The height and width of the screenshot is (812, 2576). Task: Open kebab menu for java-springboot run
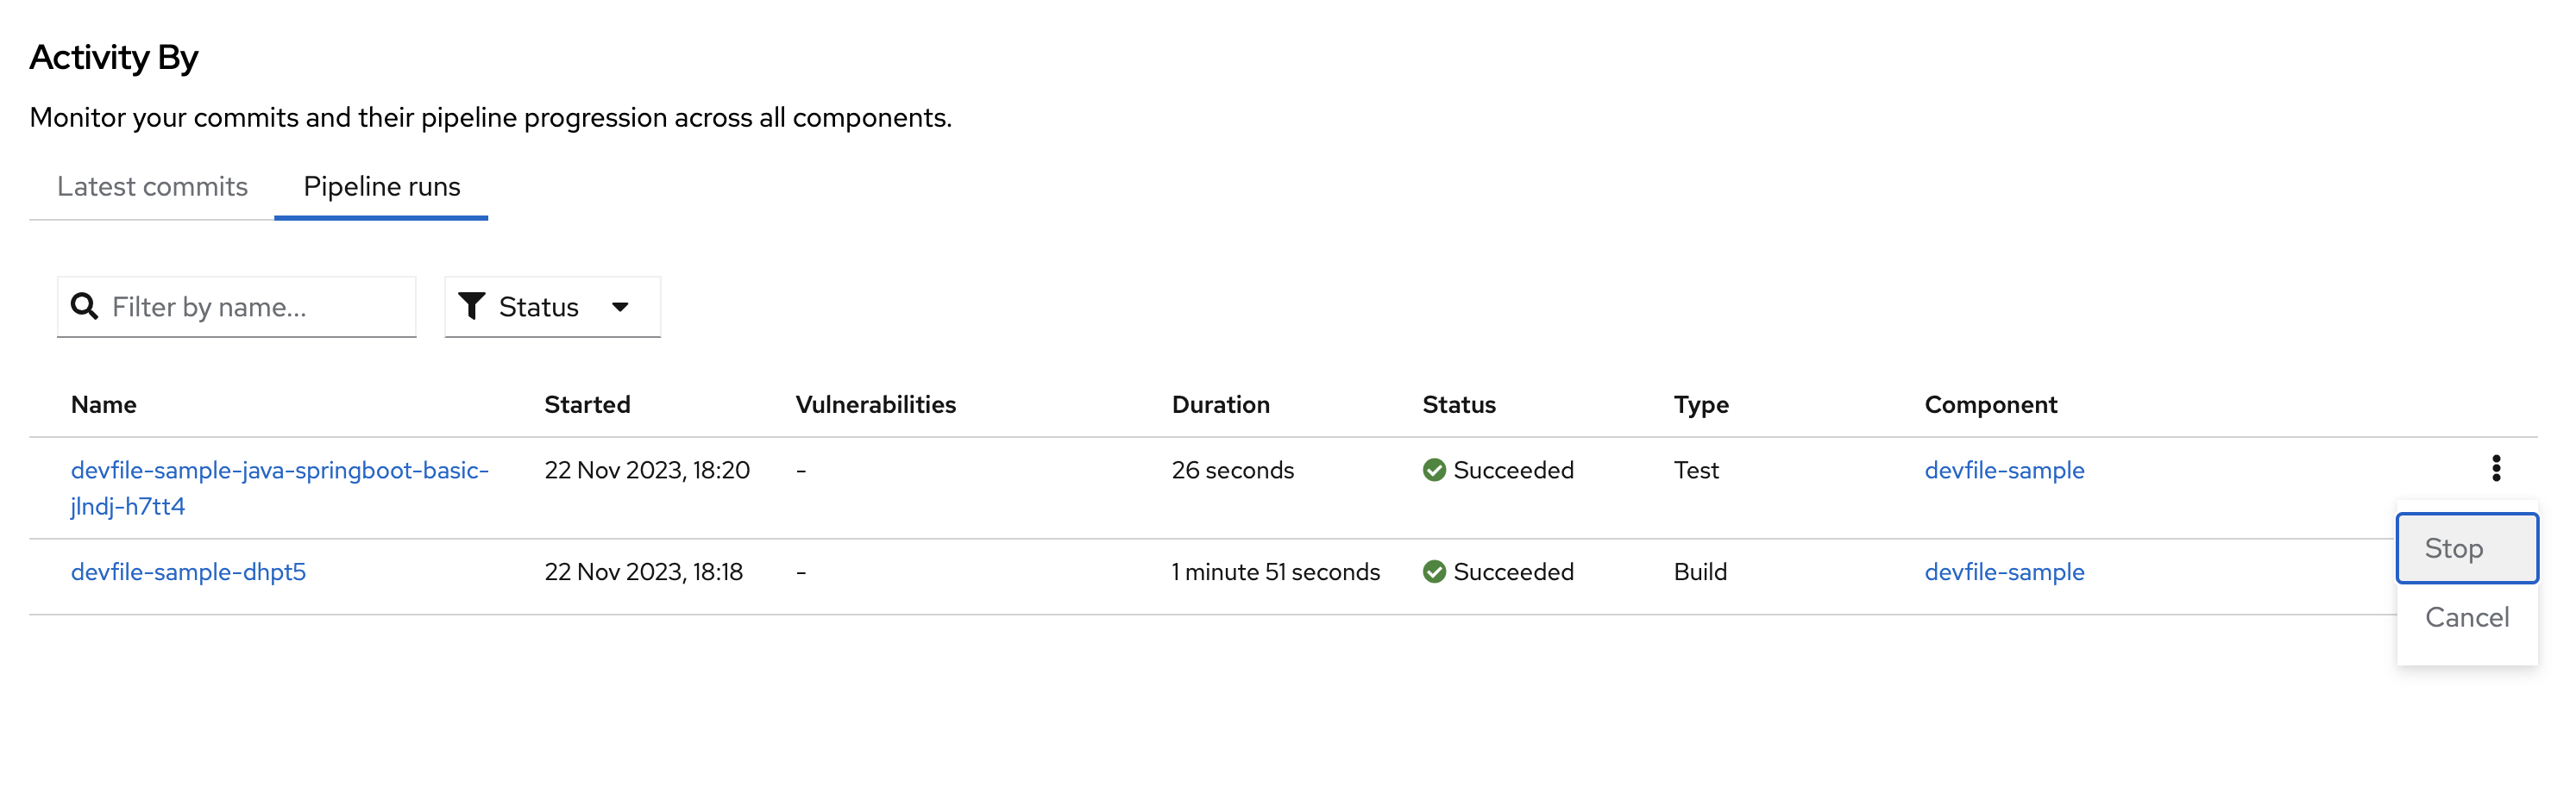pos(2495,468)
